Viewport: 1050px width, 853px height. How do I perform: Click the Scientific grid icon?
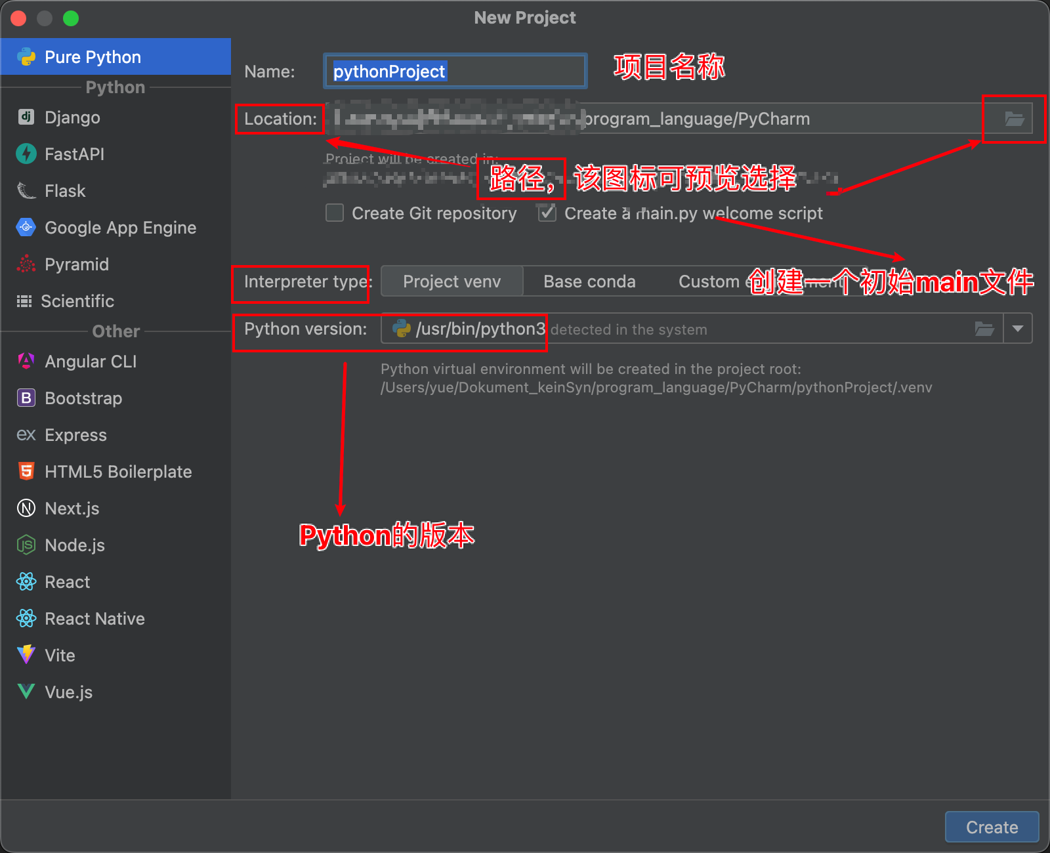pyautogui.click(x=24, y=301)
